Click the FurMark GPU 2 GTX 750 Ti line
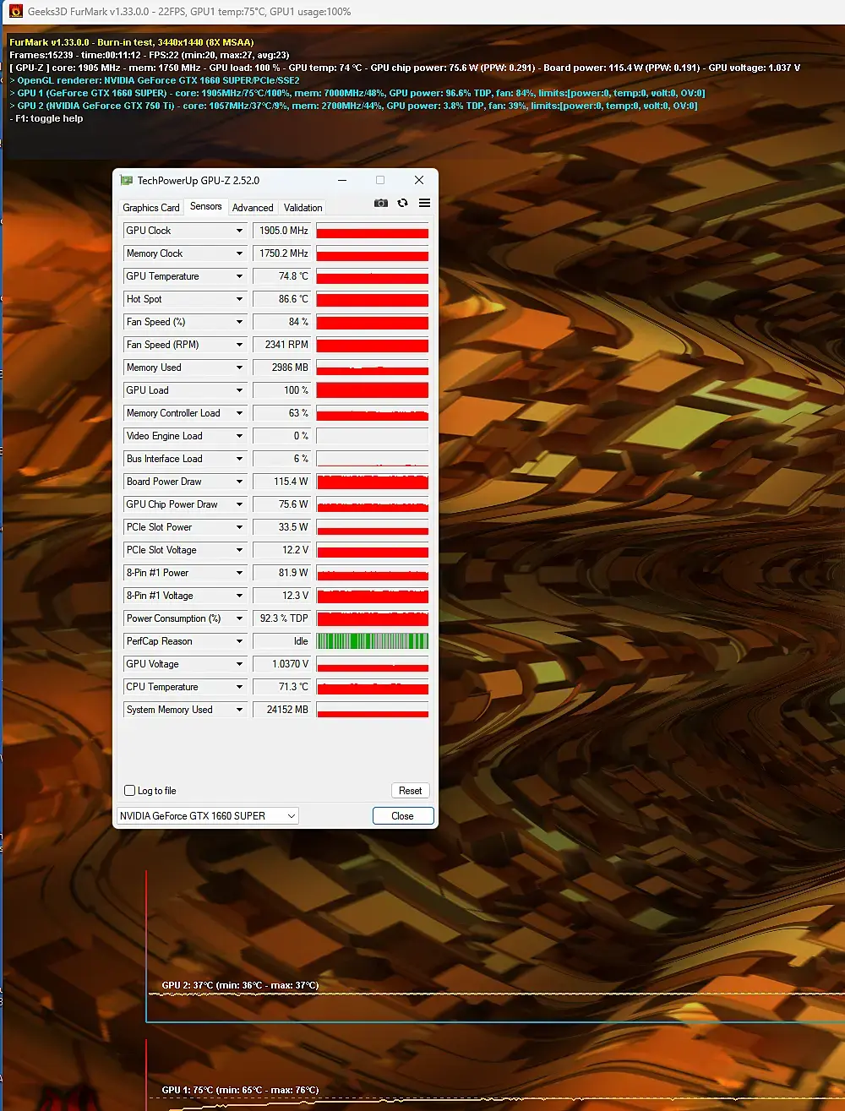Viewport: 845px width, 1111px height. (353, 106)
